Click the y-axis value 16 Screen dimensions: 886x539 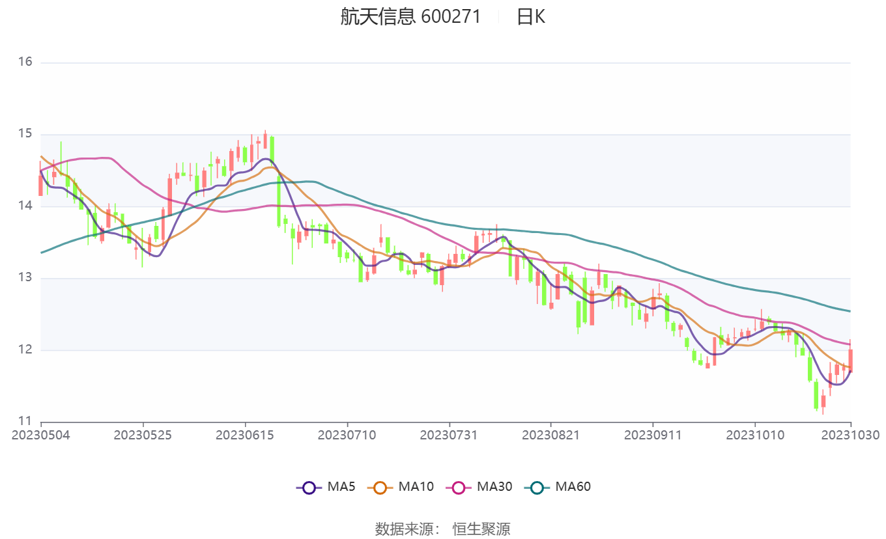click(x=25, y=62)
